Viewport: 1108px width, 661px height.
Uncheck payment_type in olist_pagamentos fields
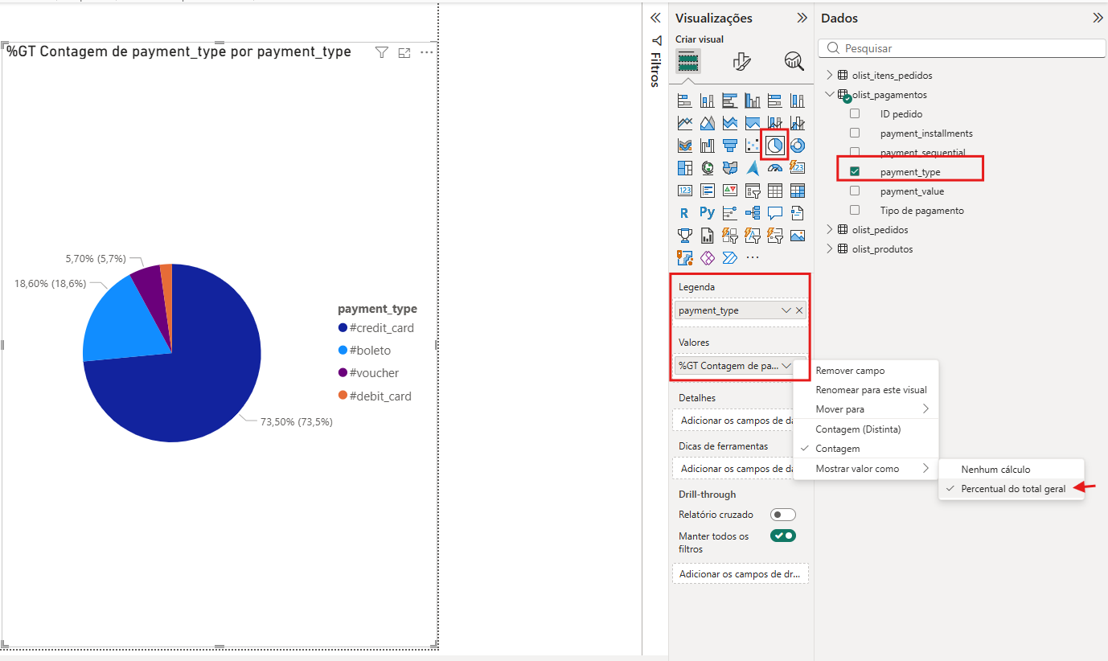pyautogui.click(x=855, y=170)
